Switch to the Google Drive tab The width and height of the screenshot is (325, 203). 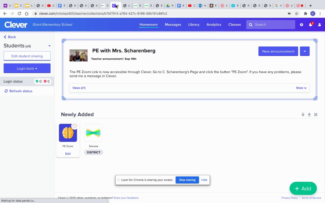click(170, 6)
